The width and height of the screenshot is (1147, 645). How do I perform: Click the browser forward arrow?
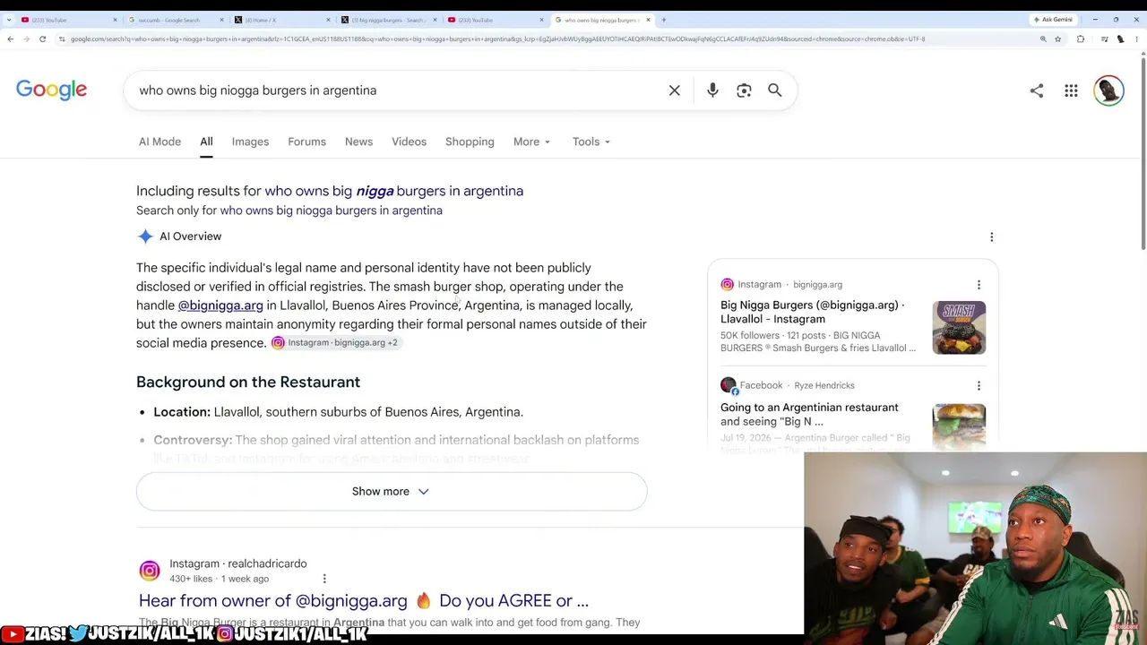26,39
